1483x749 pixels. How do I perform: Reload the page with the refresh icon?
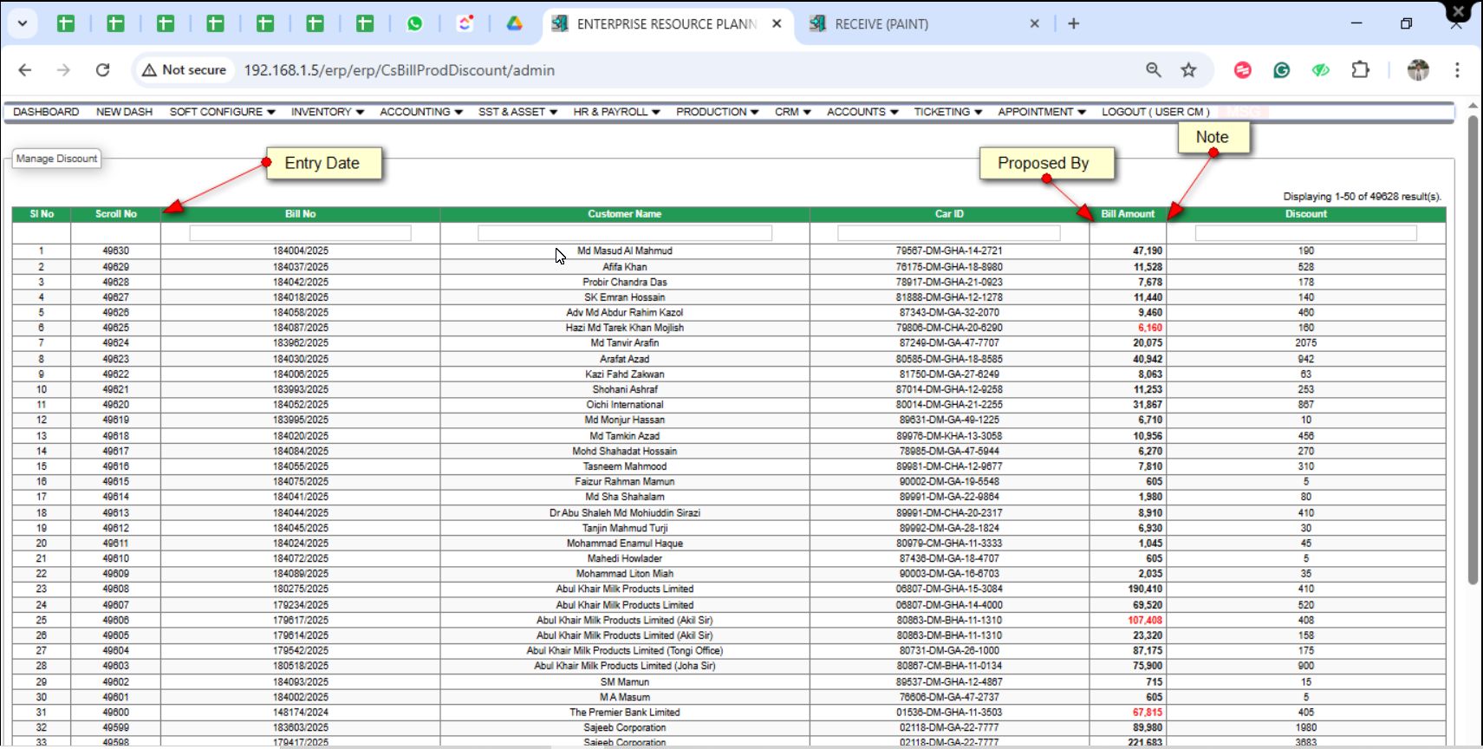[102, 70]
